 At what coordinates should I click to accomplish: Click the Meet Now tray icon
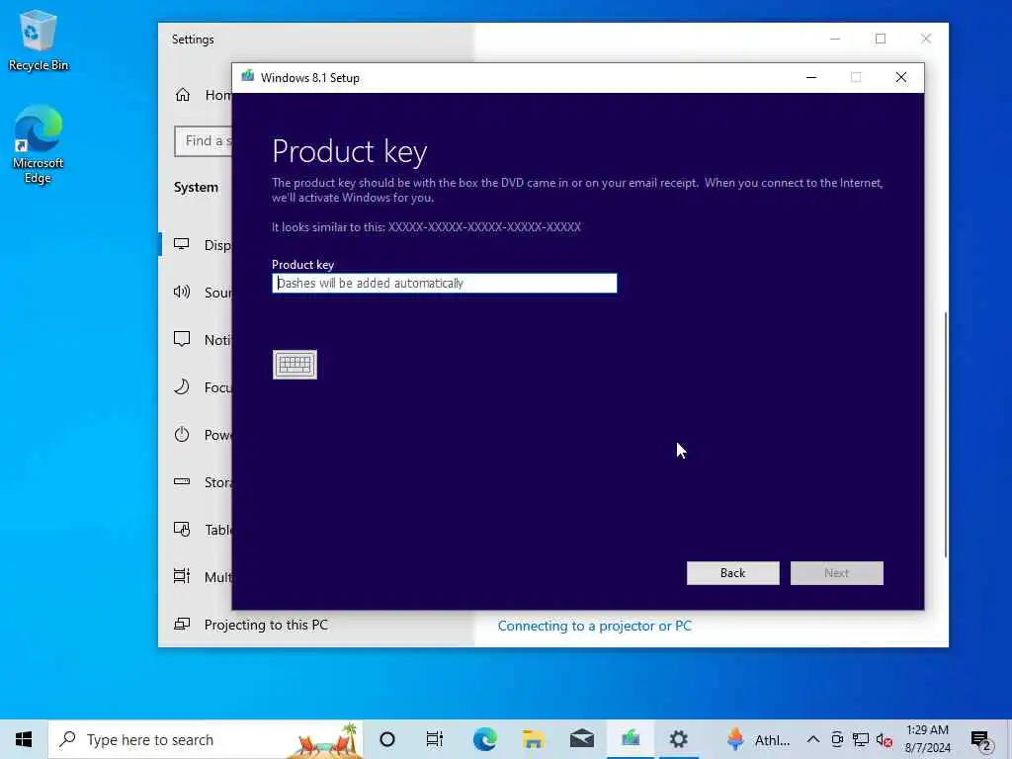tap(837, 739)
